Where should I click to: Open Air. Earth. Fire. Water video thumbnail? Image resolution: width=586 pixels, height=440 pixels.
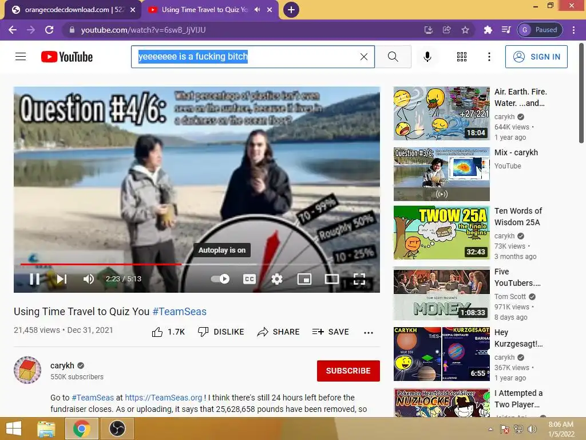[441, 113]
